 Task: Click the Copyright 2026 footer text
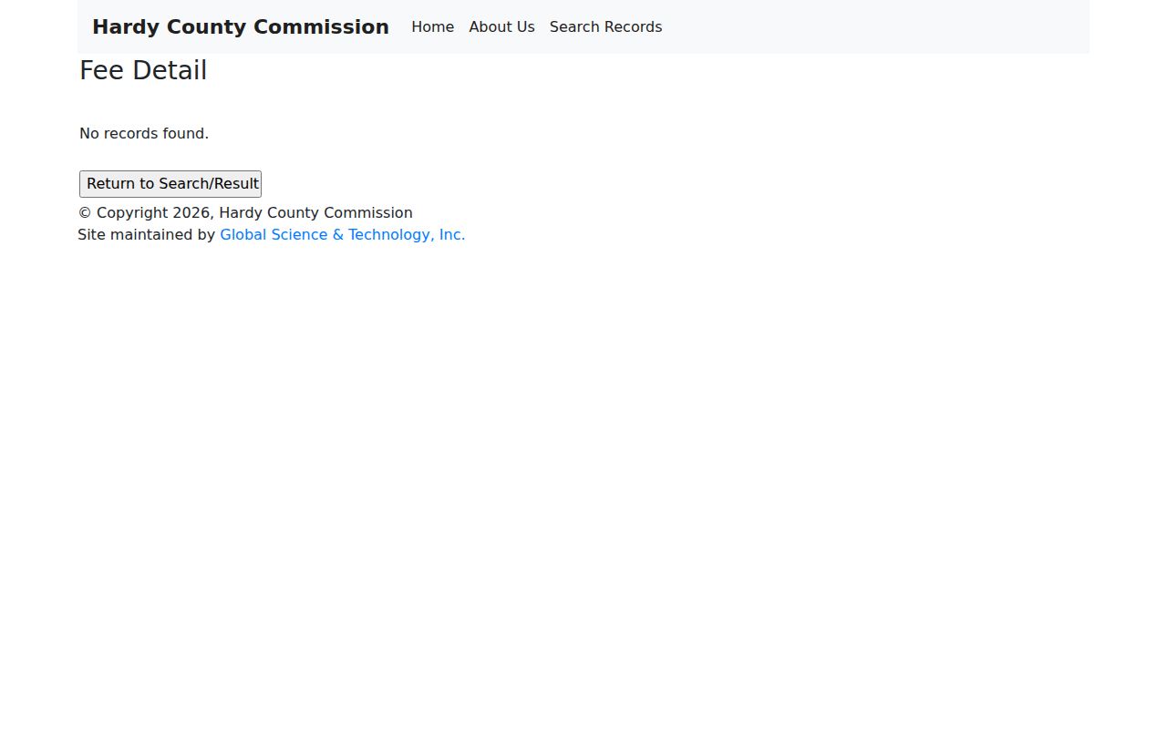click(x=245, y=213)
